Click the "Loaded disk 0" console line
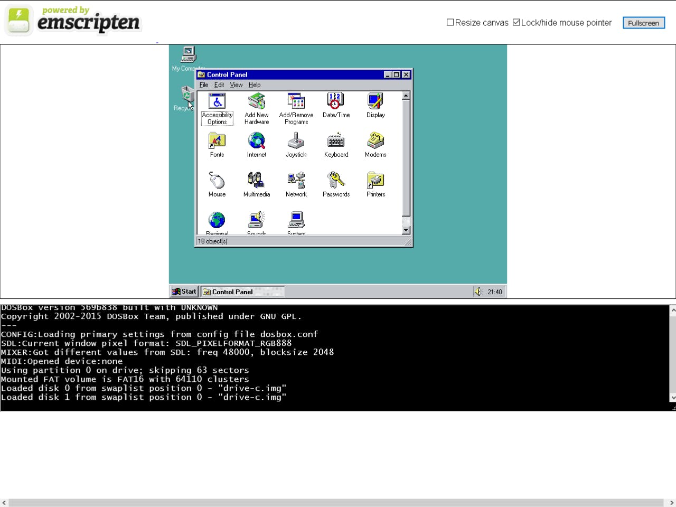676x507 pixels. click(x=144, y=388)
